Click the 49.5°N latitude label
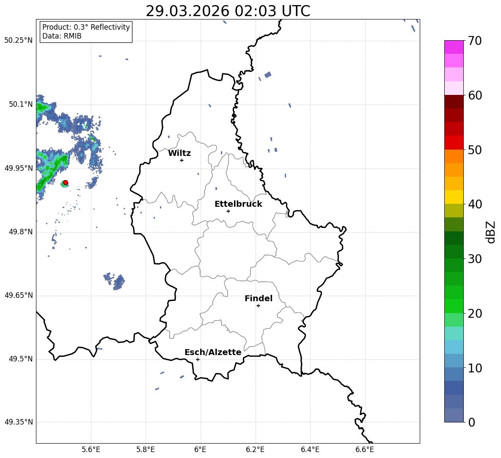Viewport: 501px width, 458px height. tap(21, 359)
